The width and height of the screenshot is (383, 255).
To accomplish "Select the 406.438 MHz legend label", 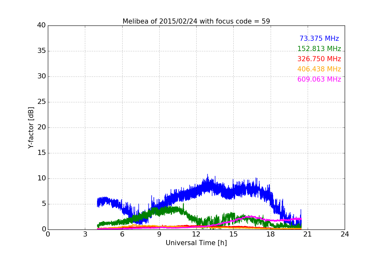I will coord(319,69).
